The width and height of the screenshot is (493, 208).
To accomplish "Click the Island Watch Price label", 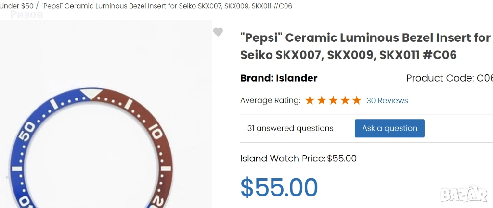I will [x=283, y=159].
